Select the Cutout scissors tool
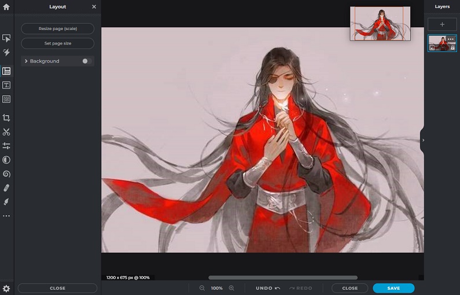This screenshot has width=460, height=295. tap(6, 132)
